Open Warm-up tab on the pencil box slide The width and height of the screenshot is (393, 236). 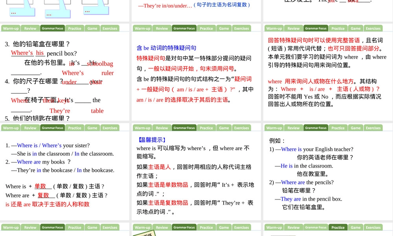click(x=11, y=28)
